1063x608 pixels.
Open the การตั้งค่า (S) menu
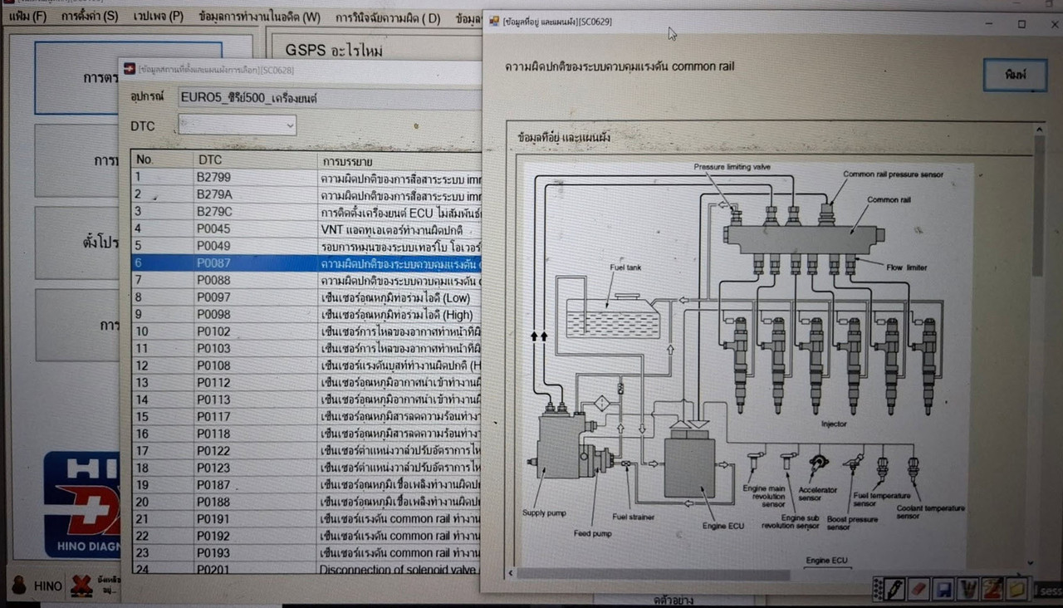click(x=90, y=17)
